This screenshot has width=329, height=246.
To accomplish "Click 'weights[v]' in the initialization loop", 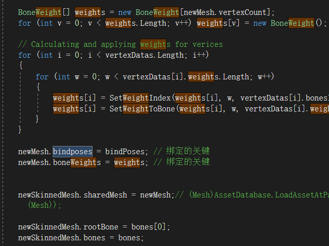I will pyautogui.click(x=218, y=23).
